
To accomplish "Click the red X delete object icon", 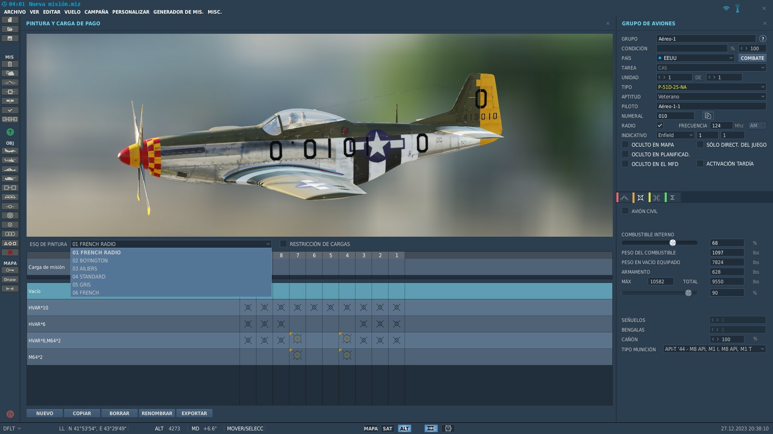I will tap(10, 252).
